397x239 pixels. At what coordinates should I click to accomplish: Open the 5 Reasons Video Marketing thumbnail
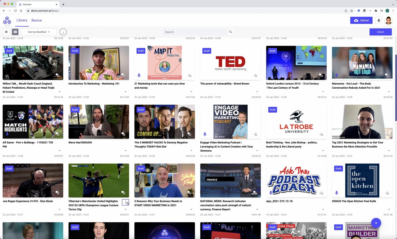(x=165, y=180)
